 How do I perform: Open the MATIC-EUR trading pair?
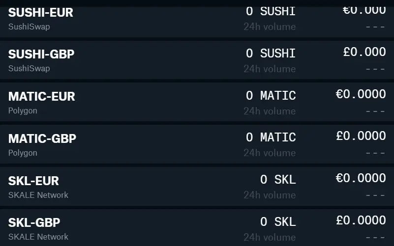(x=197, y=102)
